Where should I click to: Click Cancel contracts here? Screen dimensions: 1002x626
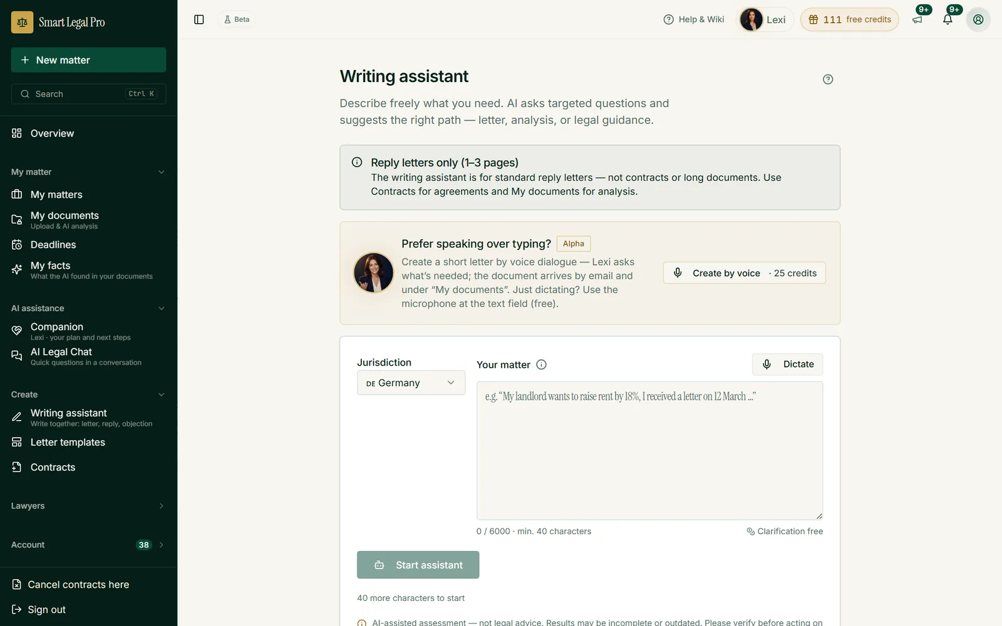[x=71, y=585]
